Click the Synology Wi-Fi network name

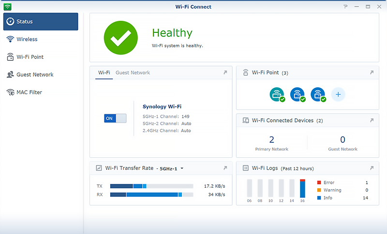162,107
